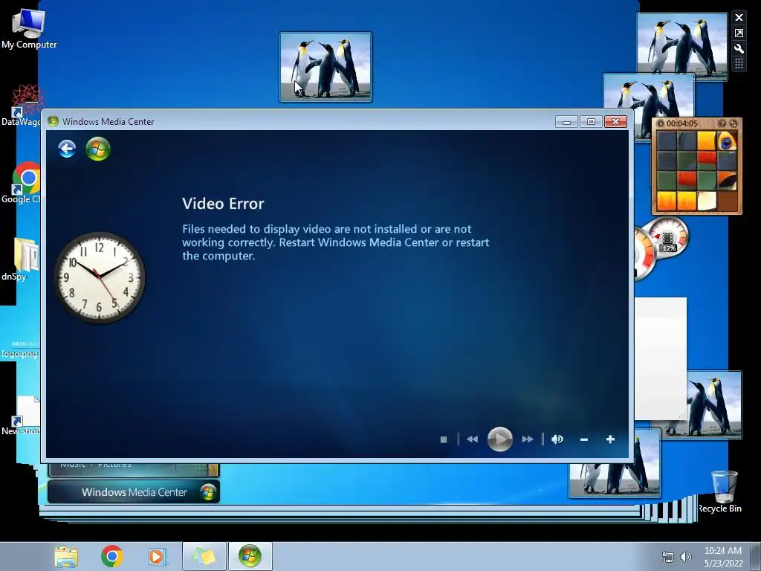Show desktop via taskbar corner button
This screenshot has width=761, height=571.
tap(757, 556)
